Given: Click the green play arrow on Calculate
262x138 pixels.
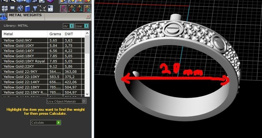Looking at the screenshot, I should pos(58,123).
